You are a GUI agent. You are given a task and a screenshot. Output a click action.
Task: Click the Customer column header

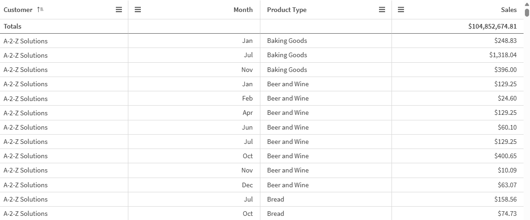[18, 10]
